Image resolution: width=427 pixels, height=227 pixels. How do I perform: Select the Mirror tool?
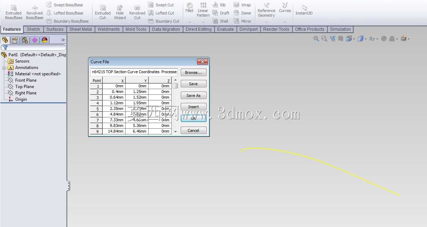[x=242, y=21]
